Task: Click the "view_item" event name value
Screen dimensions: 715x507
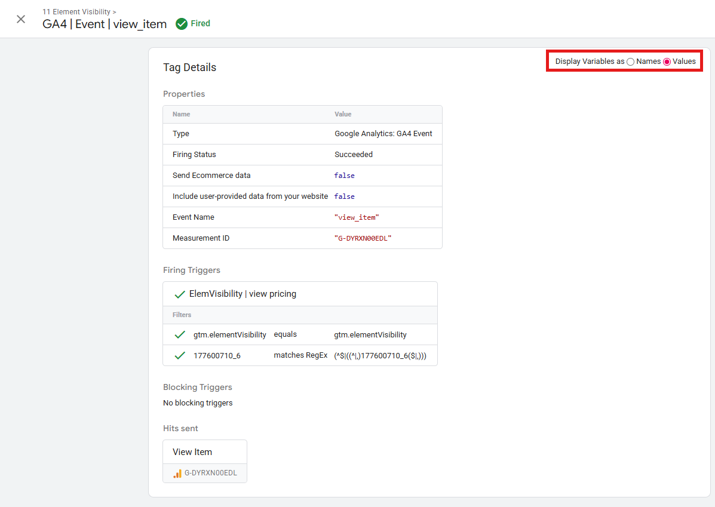Action: [357, 217]
